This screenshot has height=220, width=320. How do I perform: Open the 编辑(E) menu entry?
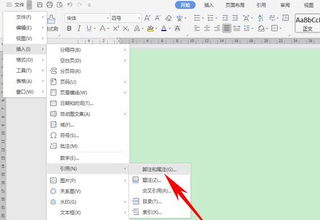25,28
